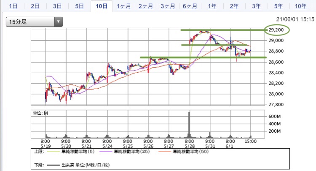Image resolution: width=316 pixels, height=171 pixels.
Task: Select the active 10日 tab
Action: 102,6
